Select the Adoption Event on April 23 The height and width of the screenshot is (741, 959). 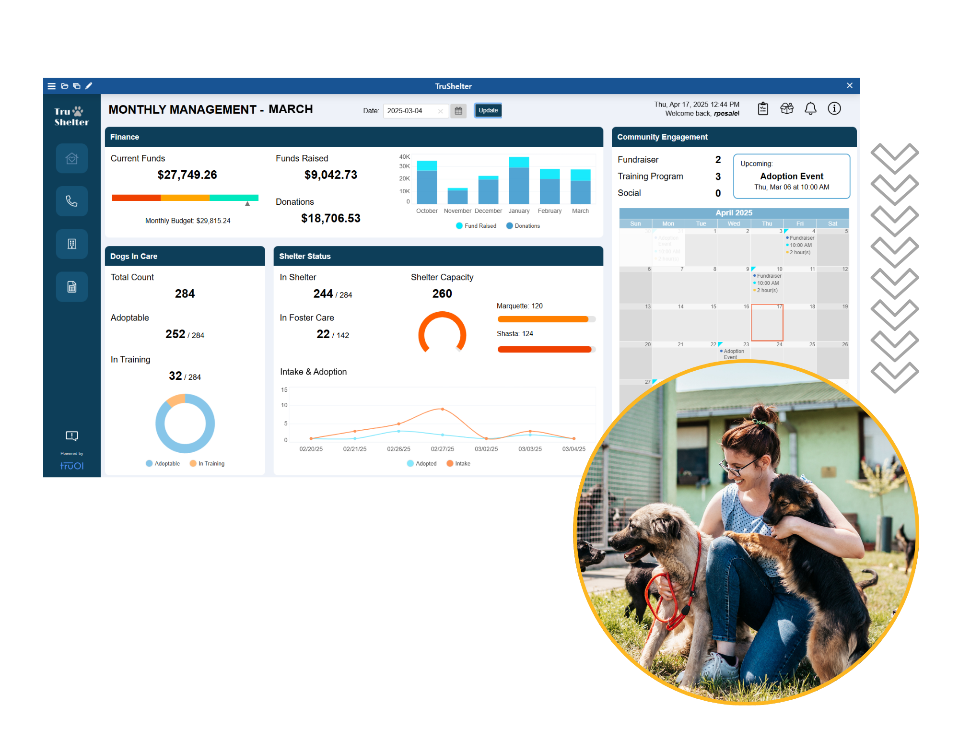point(733,354)
